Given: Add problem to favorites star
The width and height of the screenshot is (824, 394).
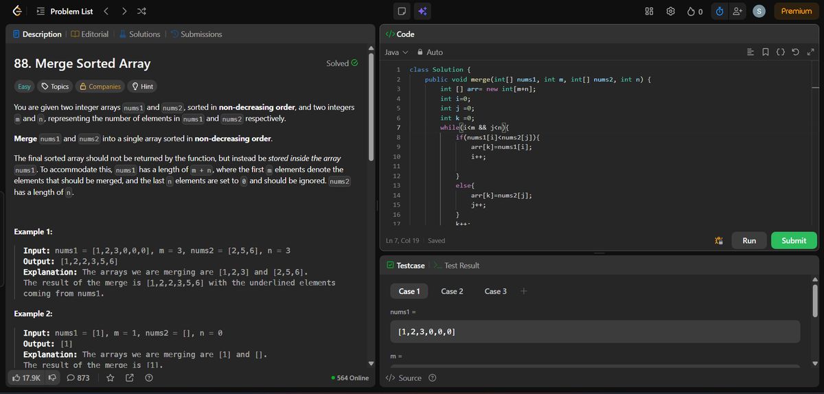Looking at the screenshot, I should click(109, 378).
